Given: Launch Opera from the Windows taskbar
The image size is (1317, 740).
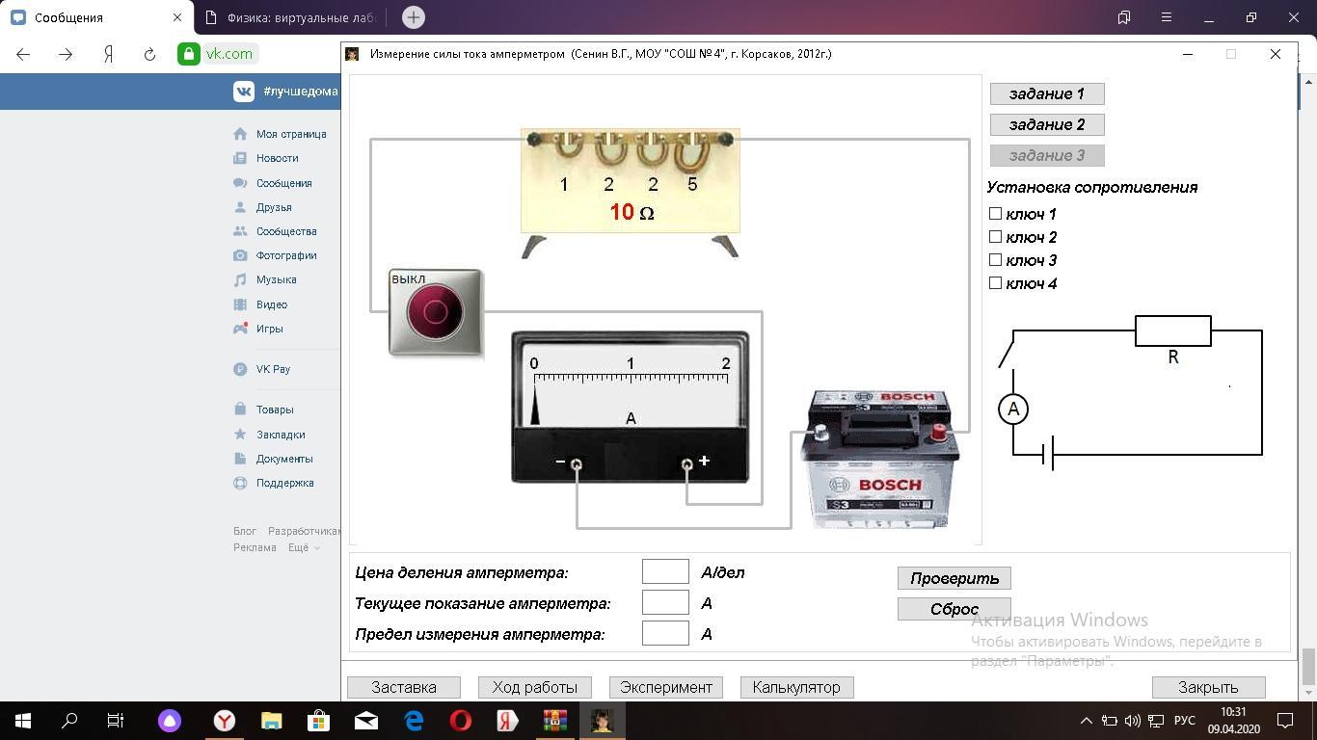Looking at the screenshot, I should [x=460, y=720].
